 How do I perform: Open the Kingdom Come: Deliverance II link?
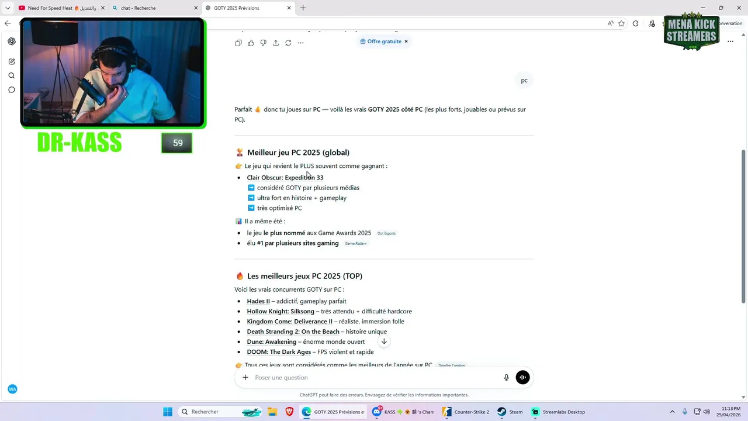289,322
